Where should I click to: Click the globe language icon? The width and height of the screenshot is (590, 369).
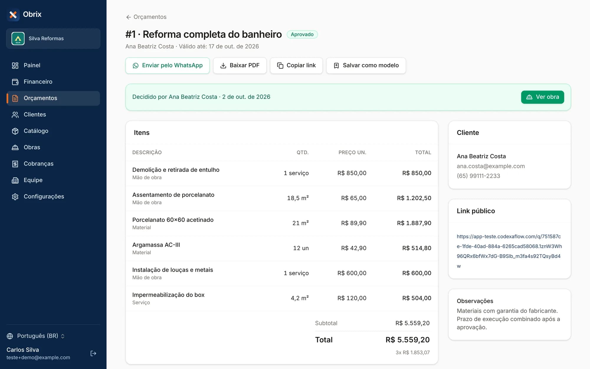tap(10, 336)
